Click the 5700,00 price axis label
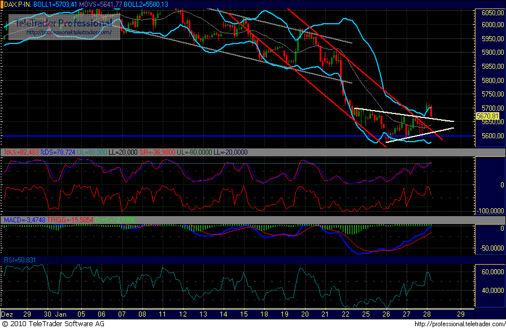Viewport: 506px width, 329px height. coord(492,108)
